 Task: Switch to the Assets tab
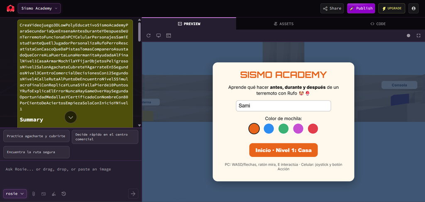(283, 24)
